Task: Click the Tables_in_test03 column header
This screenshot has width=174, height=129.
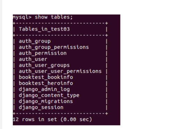Action: click(x=44, y=29)
